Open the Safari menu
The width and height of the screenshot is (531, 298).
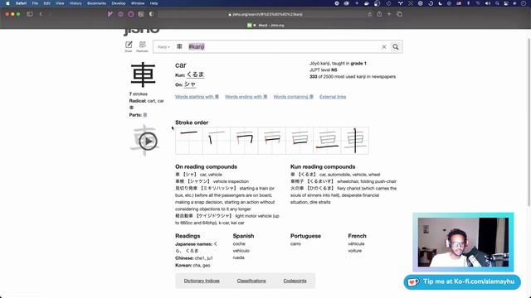click(x=21, y=3)
